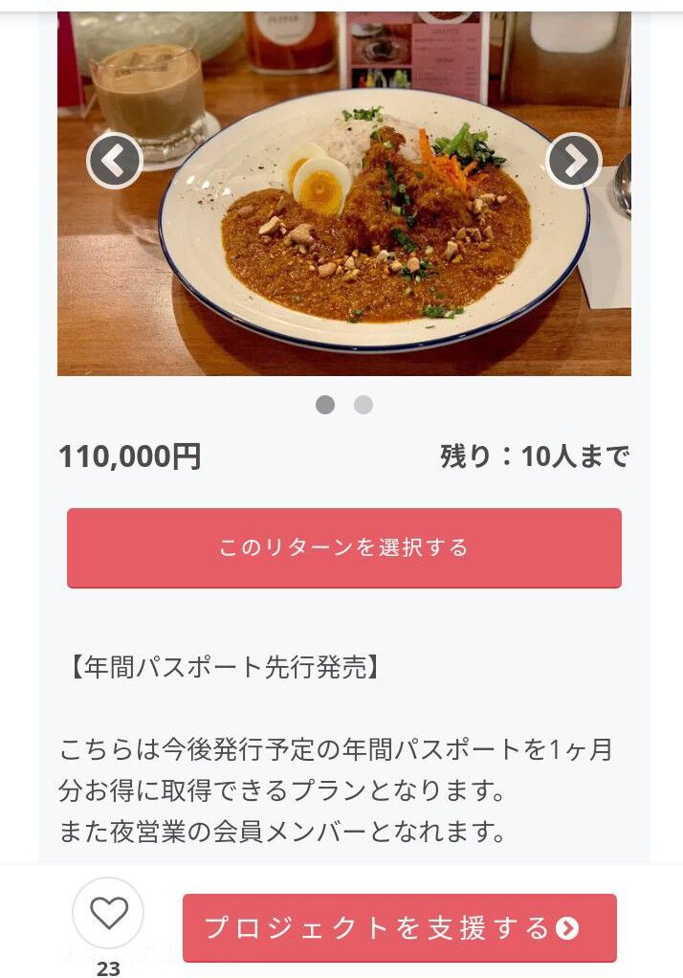Open the curry plate photo
Viewport: 683px width, 978px height.
pos(344,193)
